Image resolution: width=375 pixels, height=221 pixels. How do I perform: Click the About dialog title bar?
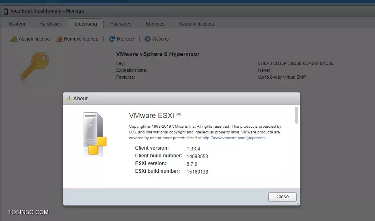point(181,99)
